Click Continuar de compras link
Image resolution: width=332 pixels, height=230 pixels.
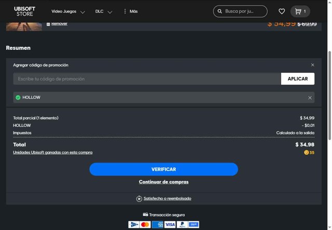coord(164,182)
